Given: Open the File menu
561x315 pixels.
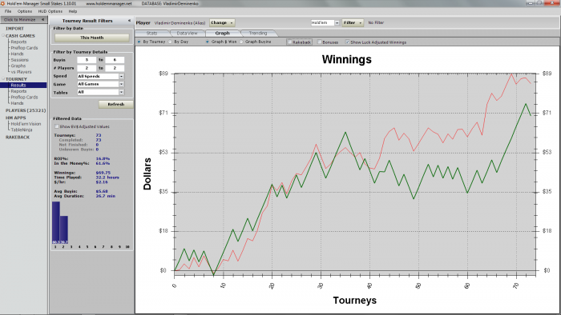Looking at the screenshot, I should (x=8, y=11).
